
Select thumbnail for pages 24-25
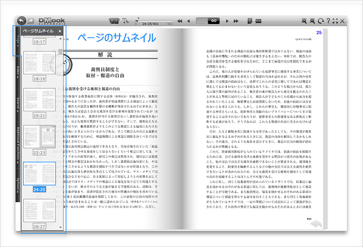click(x=39, y=174)
